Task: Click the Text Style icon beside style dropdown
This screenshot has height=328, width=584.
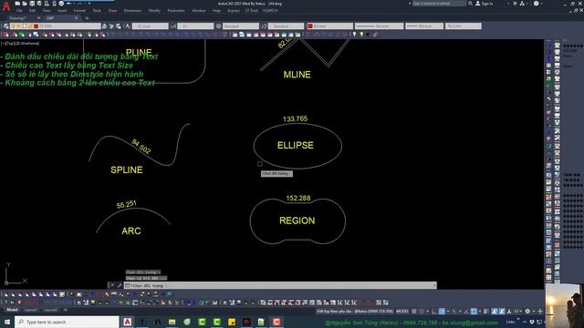Action: [128, 26]
